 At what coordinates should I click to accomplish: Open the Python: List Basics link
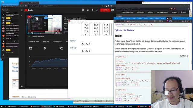tap(124, 30)
